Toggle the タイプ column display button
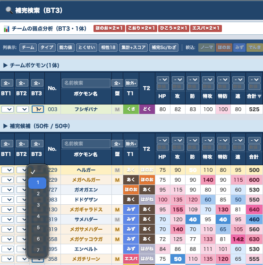This screenshot has width=263, height=265. [x=47, y=48]
